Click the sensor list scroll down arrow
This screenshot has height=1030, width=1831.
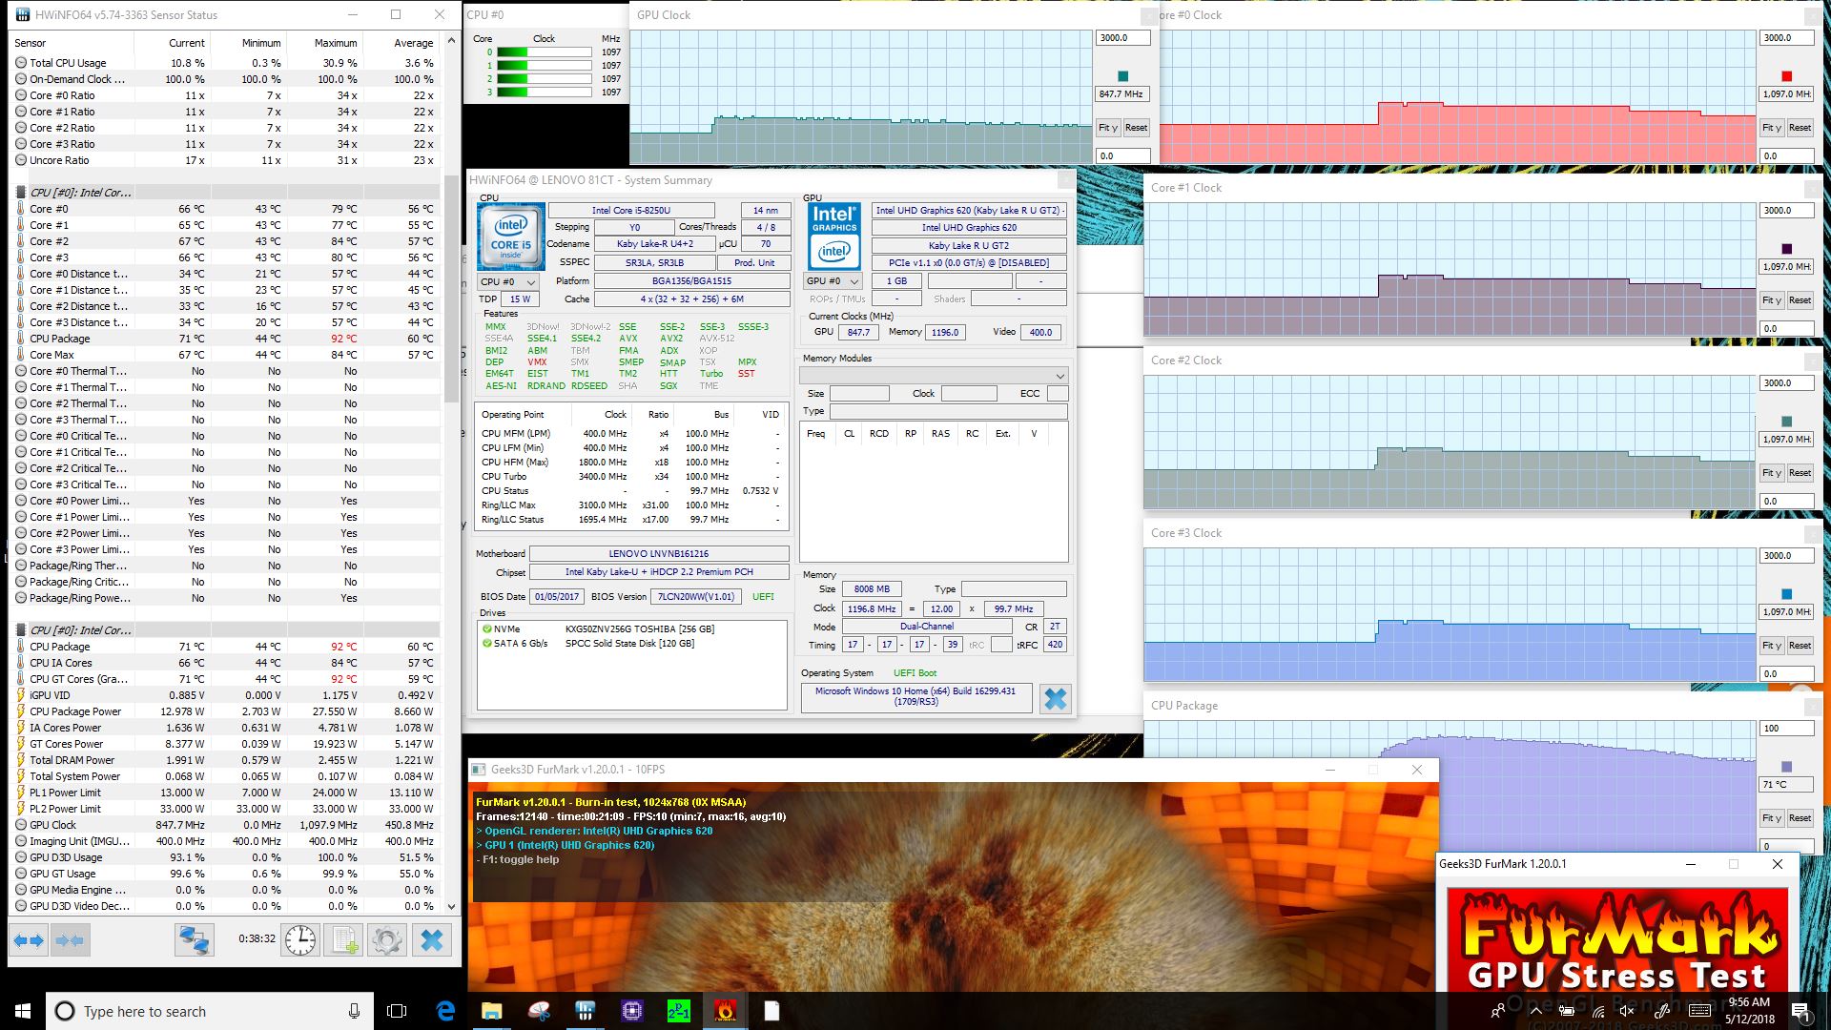pos(451,906)
